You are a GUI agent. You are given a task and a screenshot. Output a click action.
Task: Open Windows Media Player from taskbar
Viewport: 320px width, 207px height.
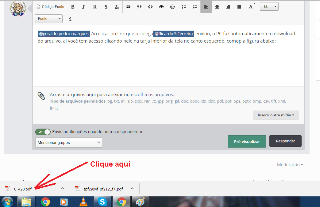click(64, 202)
